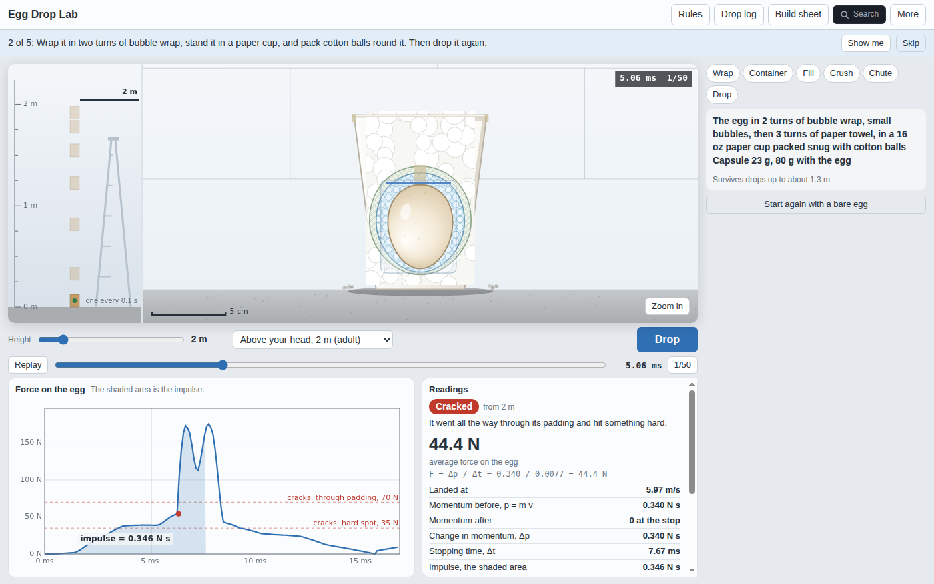The width and height of the screenshot is (934, 584).
Task: Click the 'impulse = 0.346 N s' chart label
Action: 125,539
